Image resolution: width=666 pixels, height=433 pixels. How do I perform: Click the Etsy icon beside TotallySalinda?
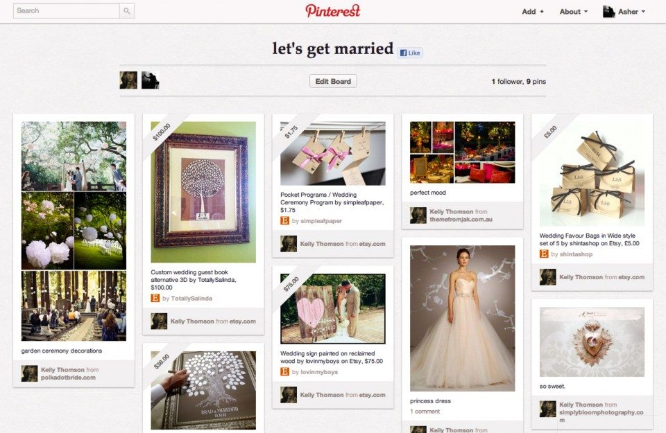tap(155, 298)
